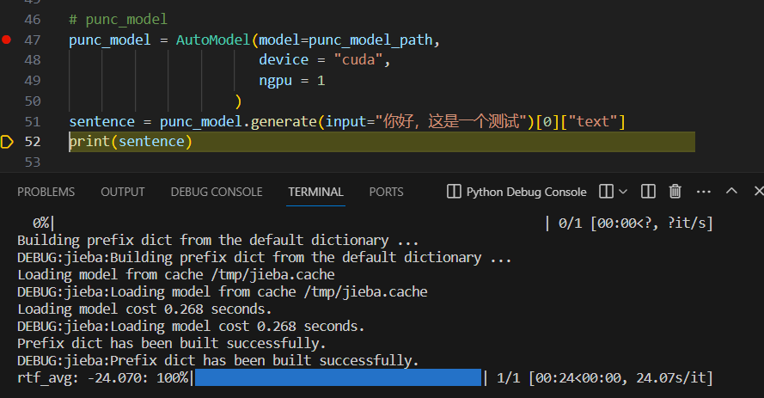The height and width of the screenshot is (398, 764).
Task: Open the panel's more actions menu
Action: (x=704, y=192)
